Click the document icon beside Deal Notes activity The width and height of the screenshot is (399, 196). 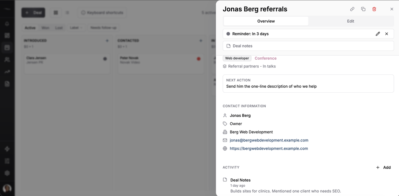click(x=225, y=180)
